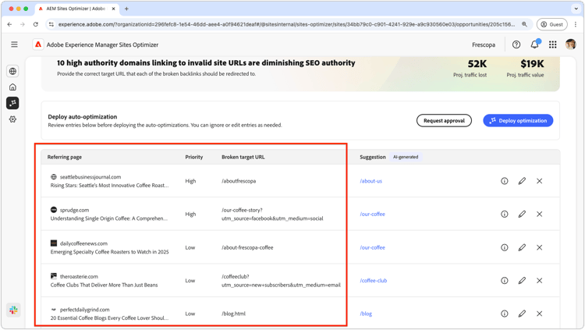Select perfectdailygrind.com referring page

coord(85,310)
